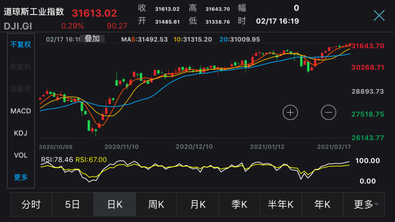Show the MACD indicator panel

coord(20,111)
